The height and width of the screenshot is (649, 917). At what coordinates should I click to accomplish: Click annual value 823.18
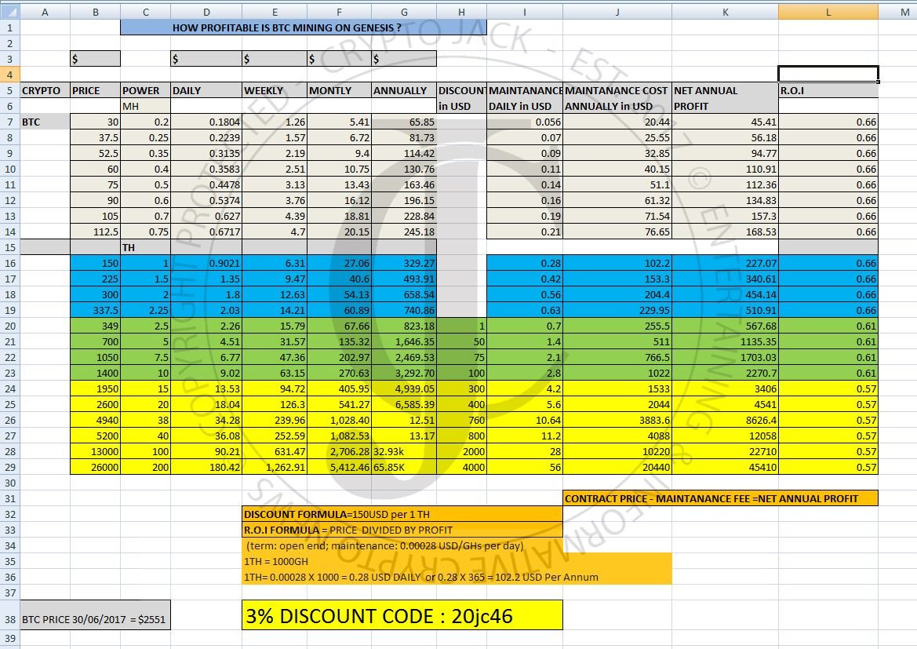404,326
